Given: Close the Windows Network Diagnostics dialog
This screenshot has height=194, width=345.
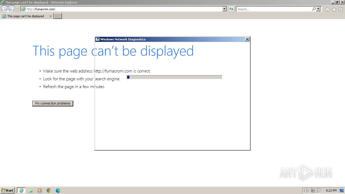Looking at the screenshot, I should pos(247,39).
